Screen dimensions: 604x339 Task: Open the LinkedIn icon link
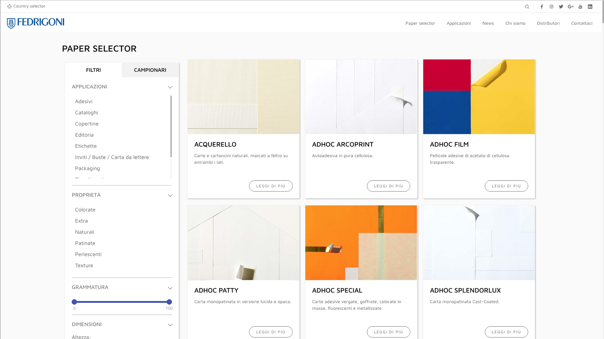click(x=590, y=7)
